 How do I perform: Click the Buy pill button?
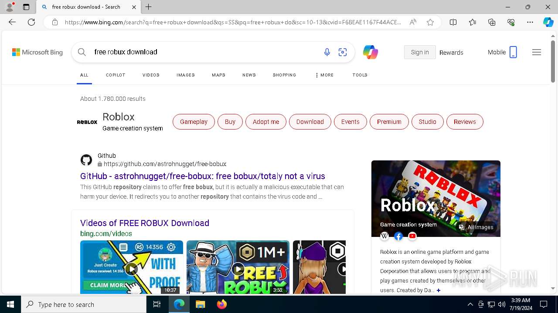click(x=230, y=122)
